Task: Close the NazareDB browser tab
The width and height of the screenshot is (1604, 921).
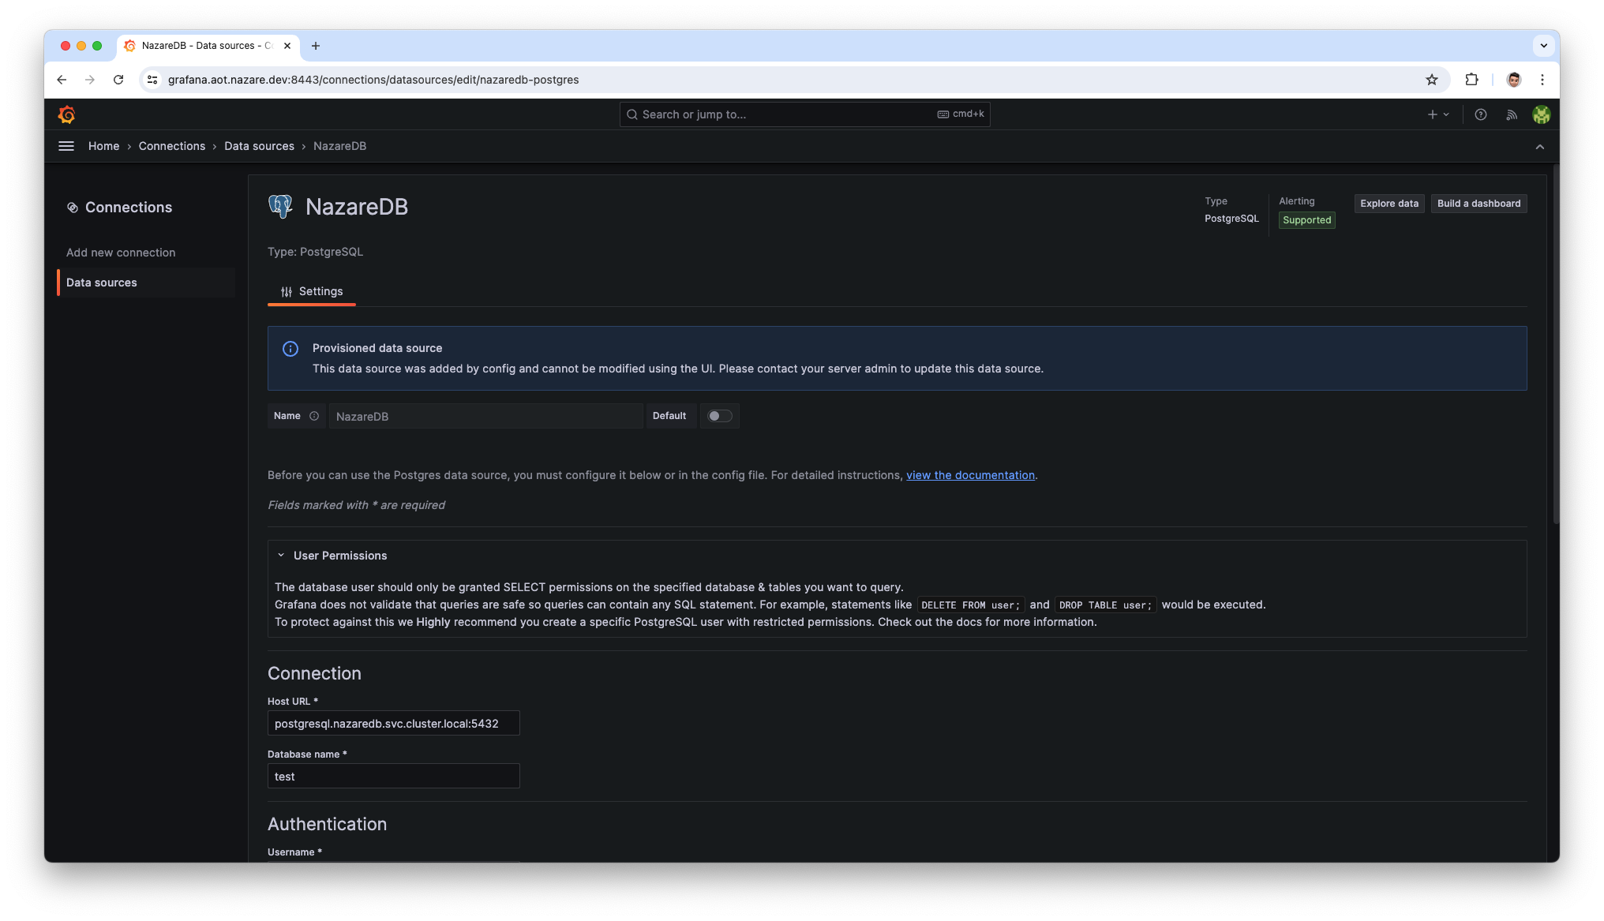Action: [287, 46]
